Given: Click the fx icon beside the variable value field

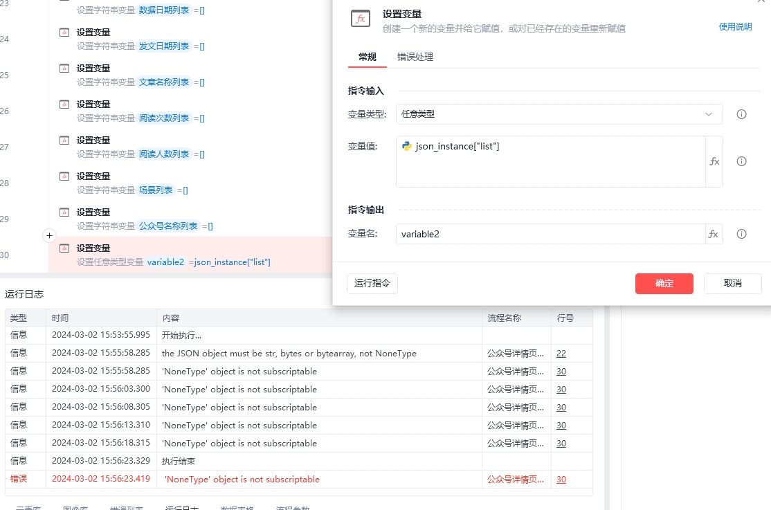Looking at the screenshot, I should coord(714,161).
